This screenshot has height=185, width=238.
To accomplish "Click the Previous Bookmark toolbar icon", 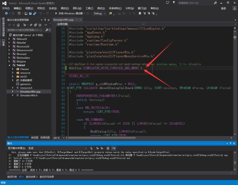I will pyautogui.click(x=144, y=14).
